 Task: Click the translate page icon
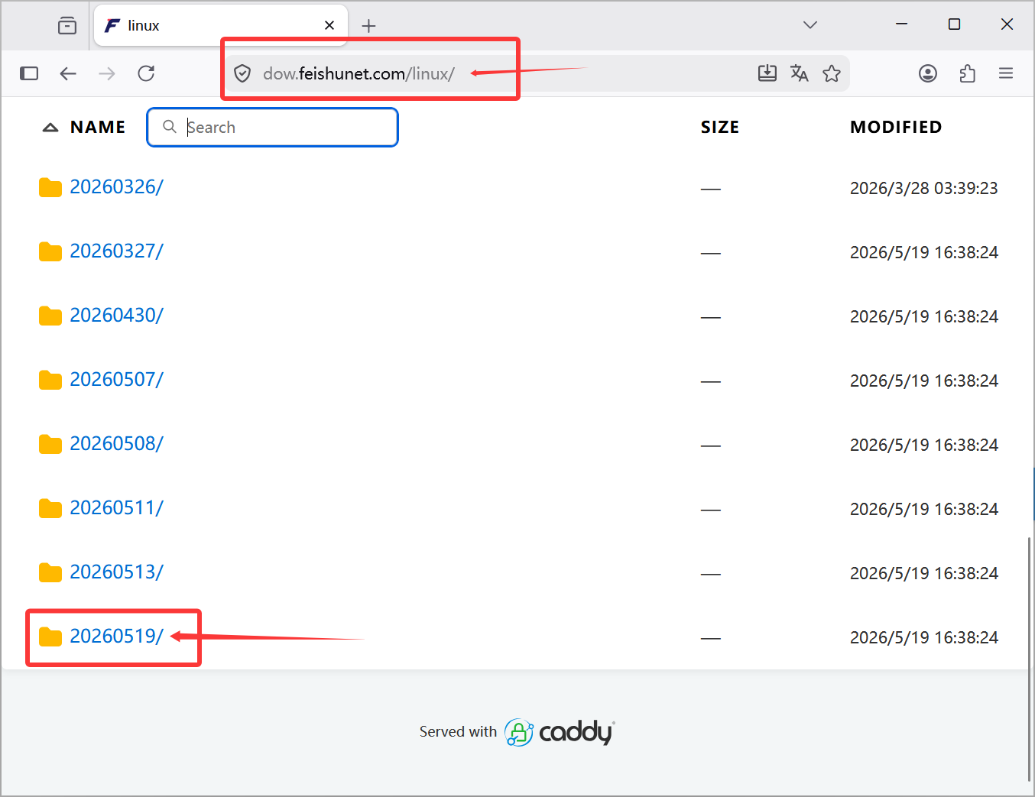point(800,73)
